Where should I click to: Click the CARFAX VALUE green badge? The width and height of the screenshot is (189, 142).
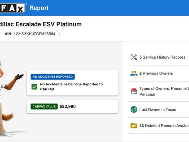(x=44, y=106)
